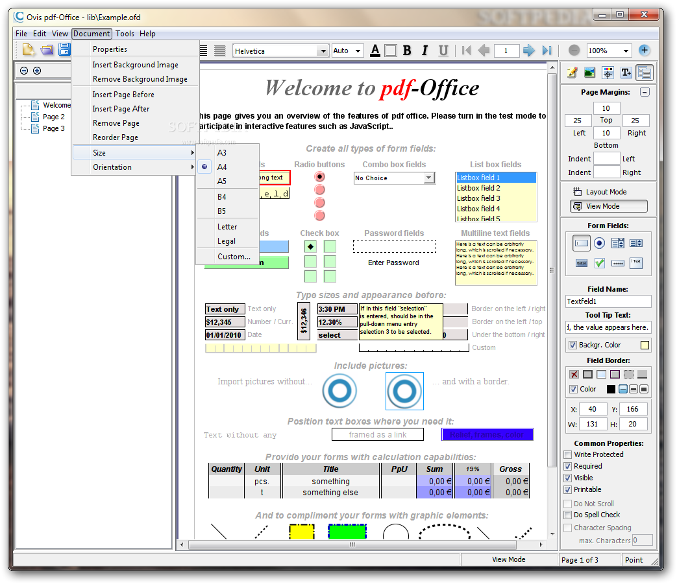This screenshot has height=584, width=677.
Task: Select the dotted field border style
Action: pos(628,374)
